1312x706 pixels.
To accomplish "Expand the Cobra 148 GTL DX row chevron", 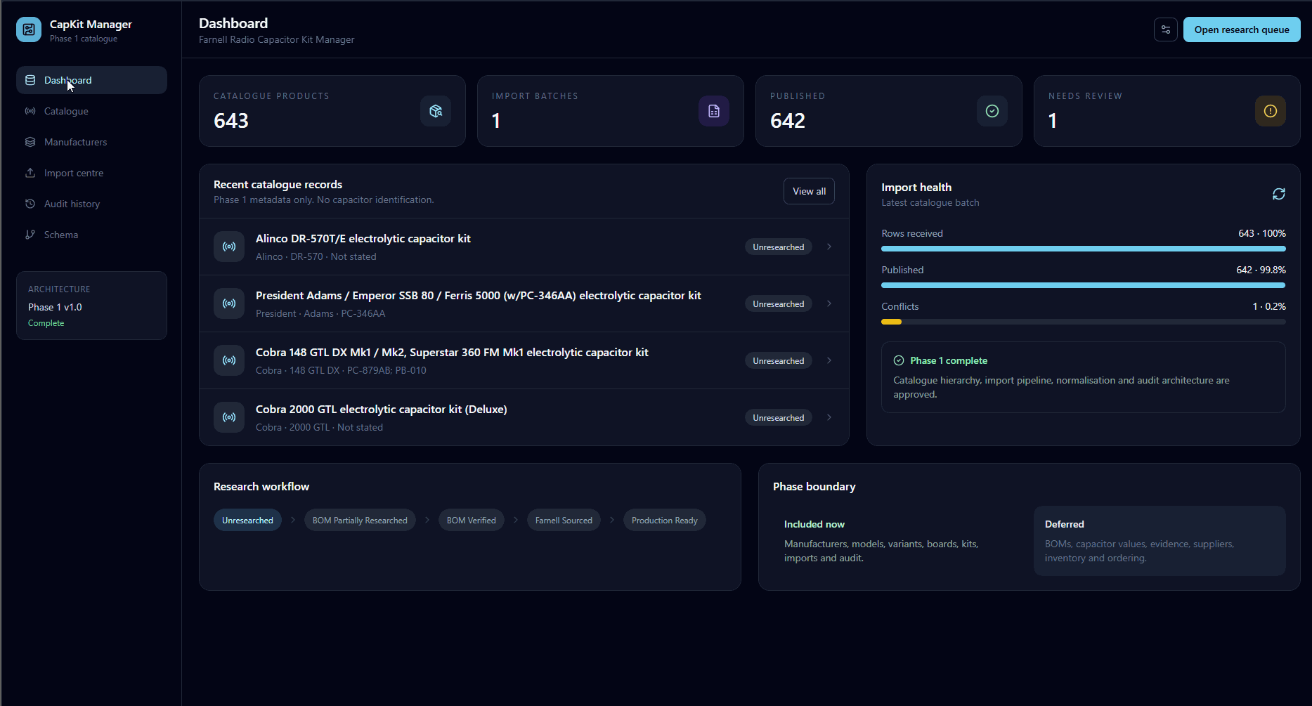I will tap(829, 360).
